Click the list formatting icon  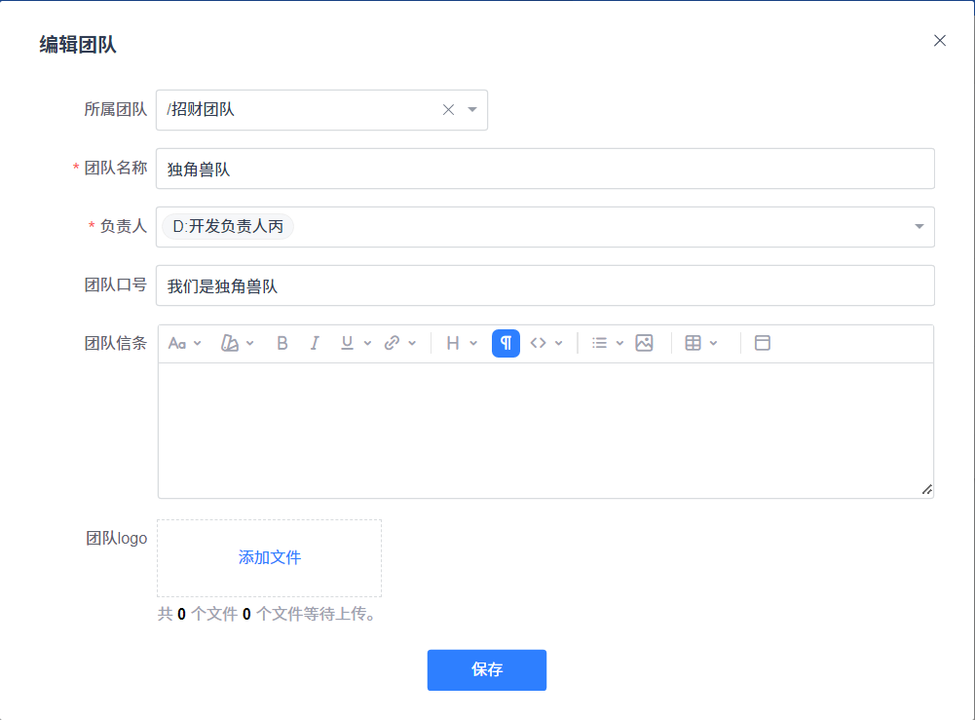pos(600,343)
